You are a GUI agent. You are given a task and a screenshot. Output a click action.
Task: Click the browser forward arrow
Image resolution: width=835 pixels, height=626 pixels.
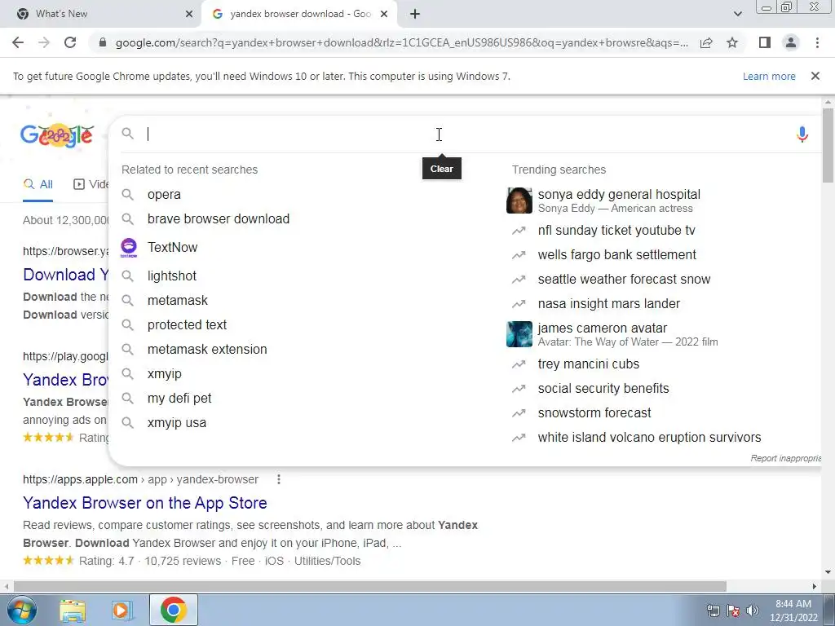point(44,42)
